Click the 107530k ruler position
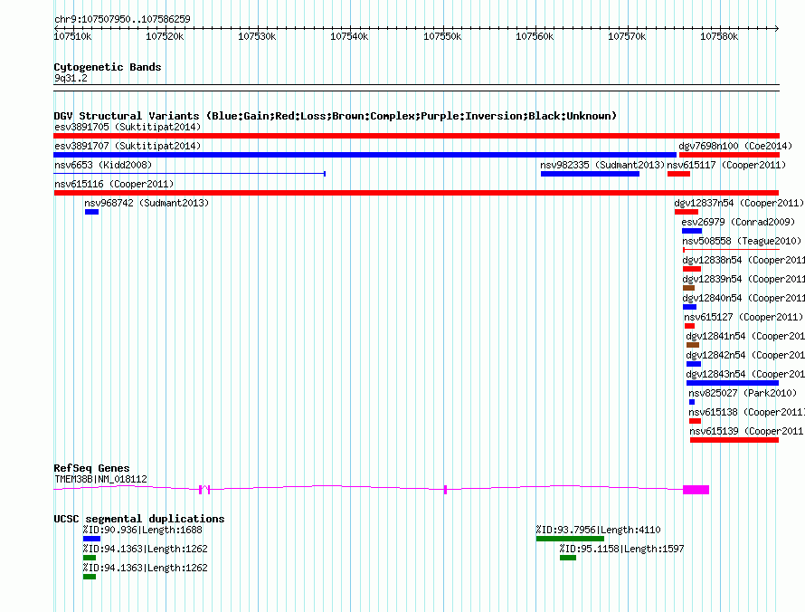The width and height of the screenshot is (805, 612). tap(257, 36)
